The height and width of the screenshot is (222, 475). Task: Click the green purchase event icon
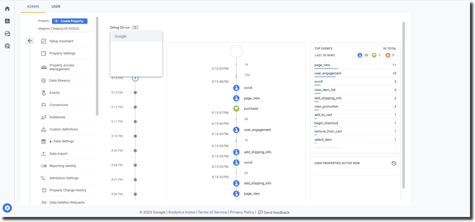tap(236, 108)
